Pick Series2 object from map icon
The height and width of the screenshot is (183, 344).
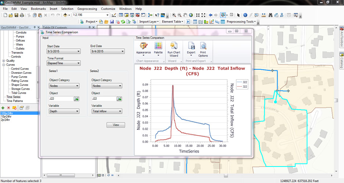coord(119,99)
